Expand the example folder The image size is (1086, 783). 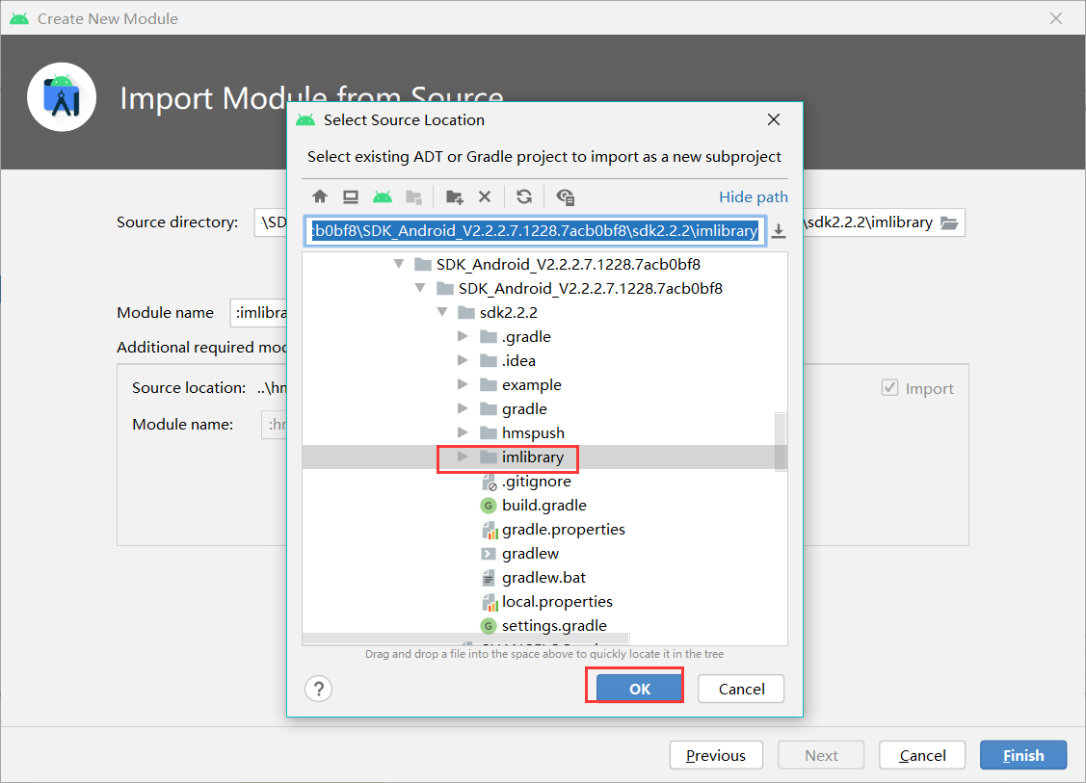(463, 384)
